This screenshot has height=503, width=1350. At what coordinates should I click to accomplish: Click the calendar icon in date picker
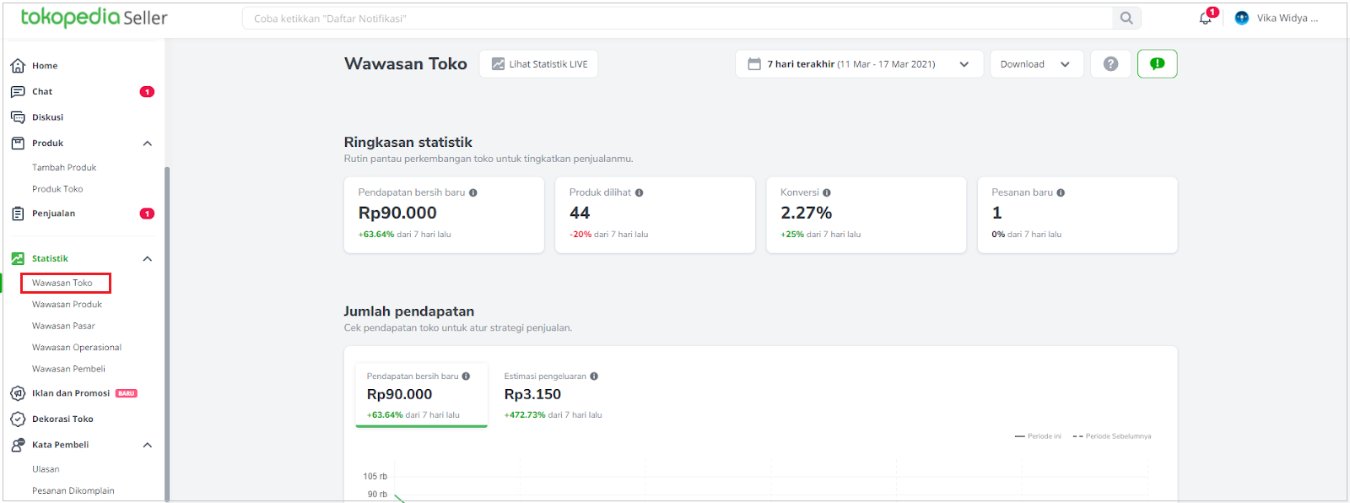click(x=754, y=64)
